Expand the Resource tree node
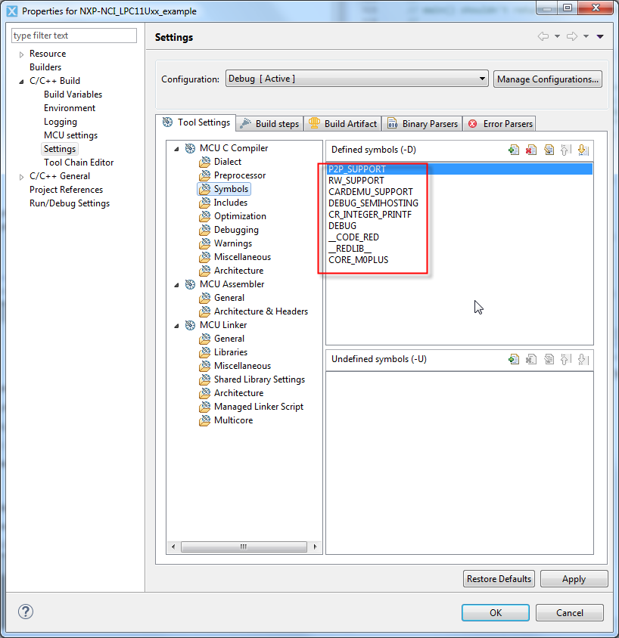Screen dimensions: 619x638 (x=22, y=54)
